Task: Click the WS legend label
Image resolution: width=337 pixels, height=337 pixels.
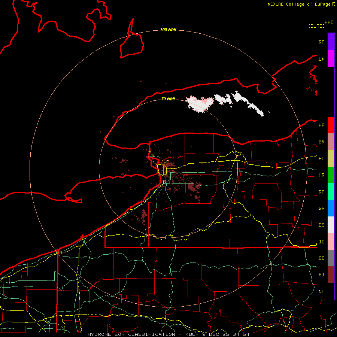Action: tap(322, 209)
